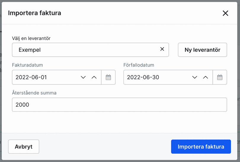Open the Fakturadatum calendar picker
This screenshot has width=240, height=162.
coord(108,77)
